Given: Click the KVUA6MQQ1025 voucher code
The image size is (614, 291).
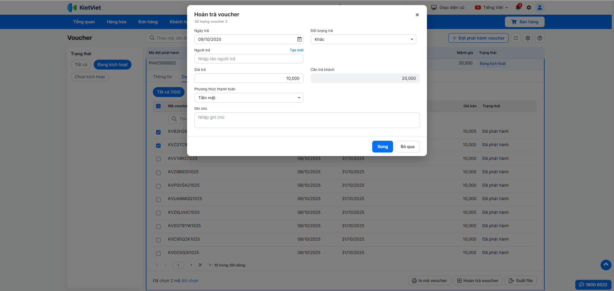Looking at the screenshot, I should 185,198.
